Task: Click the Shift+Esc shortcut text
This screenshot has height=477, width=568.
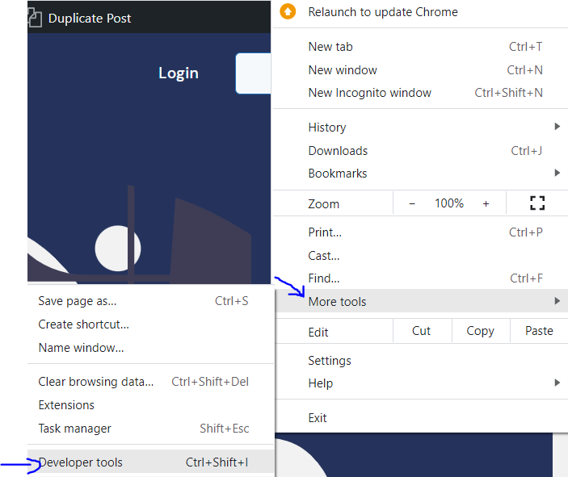Action: click(225, 429)
